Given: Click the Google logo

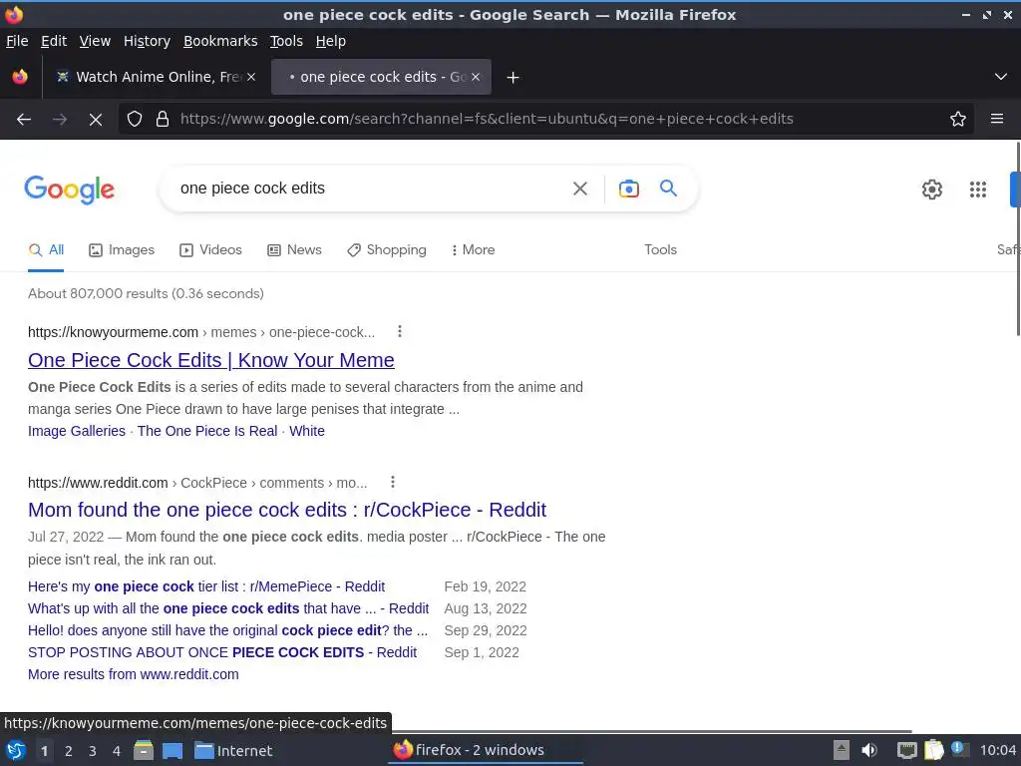Looking at the screenshot, I should pos(69,190).
